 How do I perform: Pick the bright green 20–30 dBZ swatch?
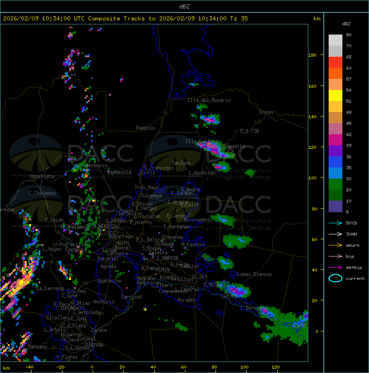pyautogui.click(x=335, y=184)
